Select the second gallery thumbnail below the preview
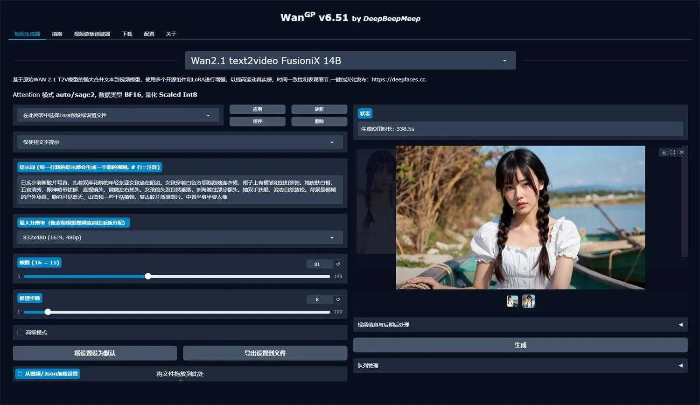 click(x=528, y=301)
